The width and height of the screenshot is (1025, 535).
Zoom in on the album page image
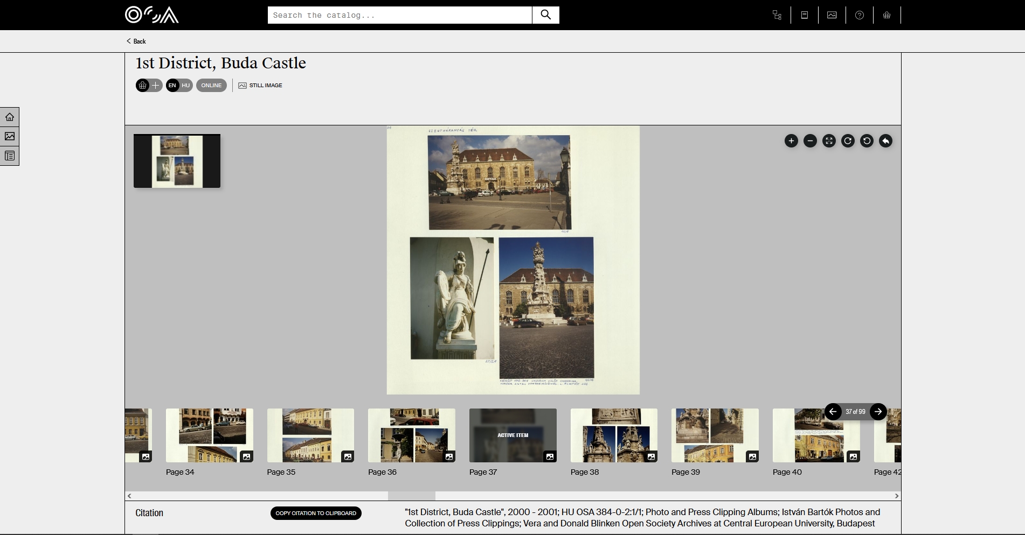click(x=791, y=141)
